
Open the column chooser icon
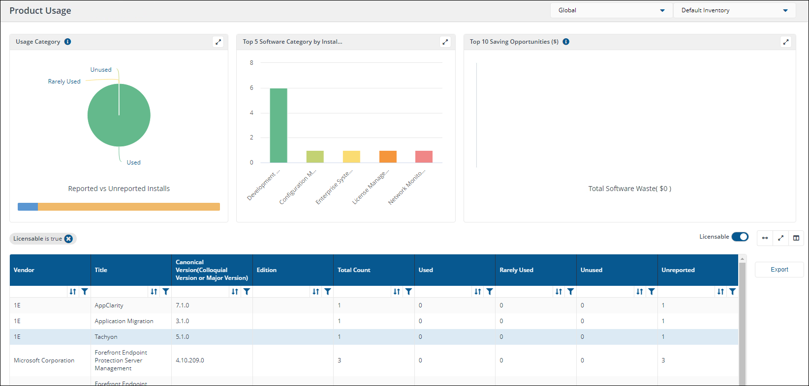pyautogui.click(x=796, y=238)
